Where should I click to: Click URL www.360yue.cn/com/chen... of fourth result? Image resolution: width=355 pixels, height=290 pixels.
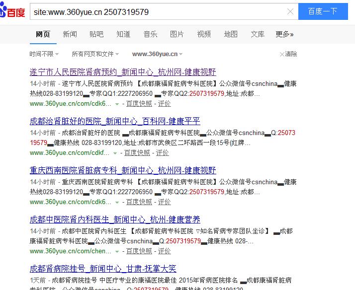tap(71, 251)
